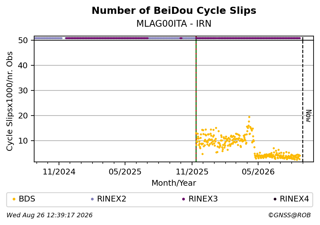320x225 pixels.
Task: Click the dark RINEX4 legend dot
Action: pos(275,199)
